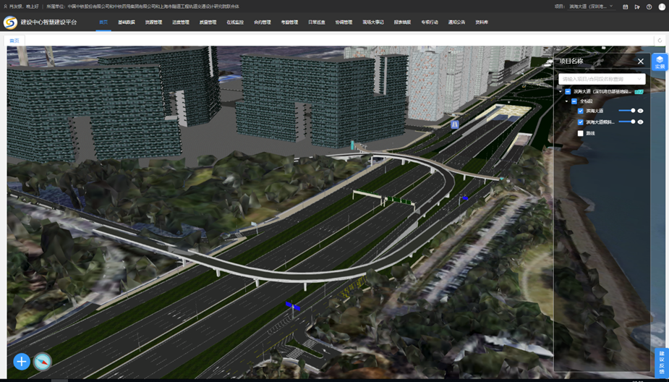The width and height of the screenshot is (669, 382).
Task: Open the 现场大事记 menu
Action: (x=373, y=22)
